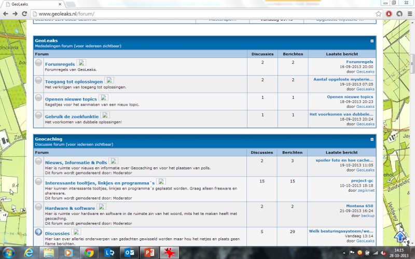
Task: Open last post 'Welk besturingssysteem/we...'
Action: [341, 231]
